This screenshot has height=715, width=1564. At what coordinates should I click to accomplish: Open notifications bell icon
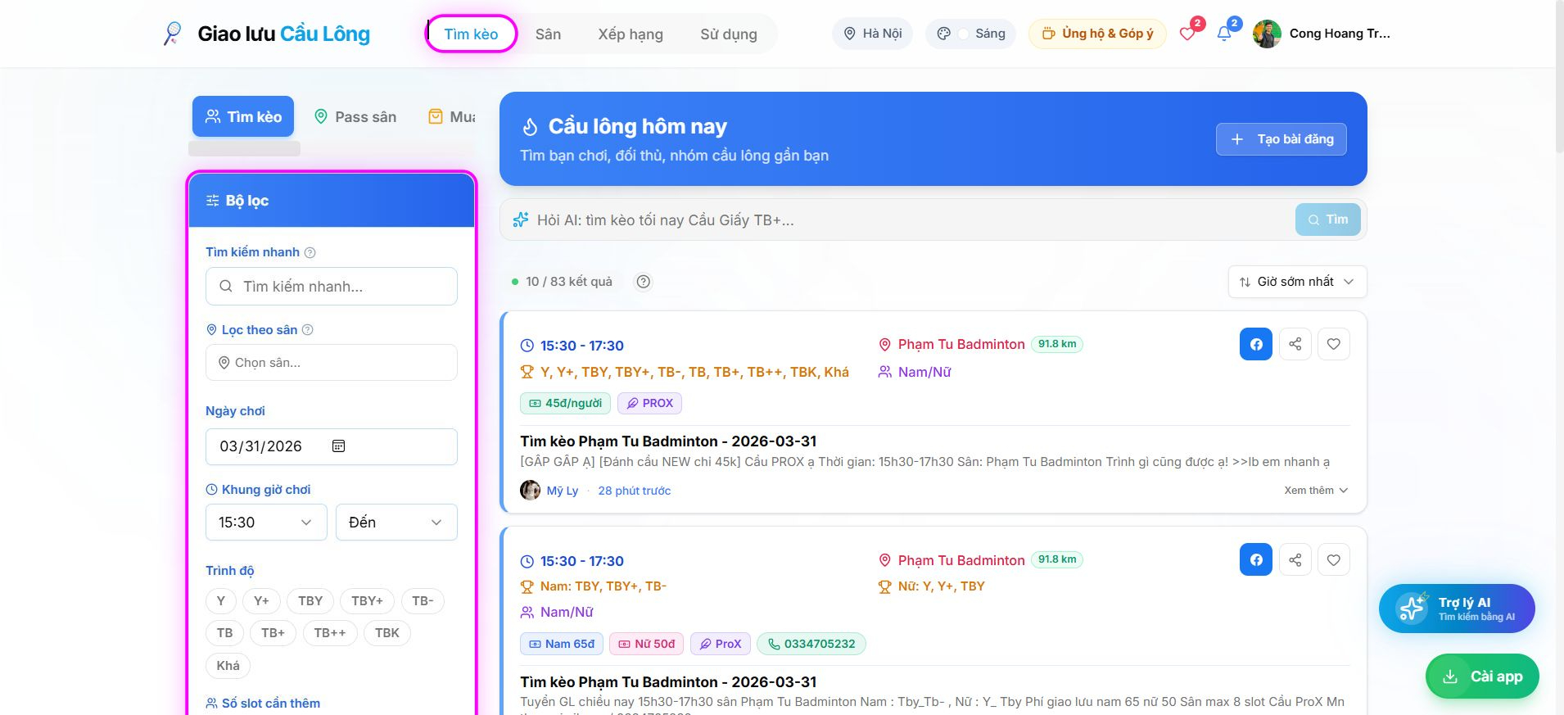[x=1224, y=34]
